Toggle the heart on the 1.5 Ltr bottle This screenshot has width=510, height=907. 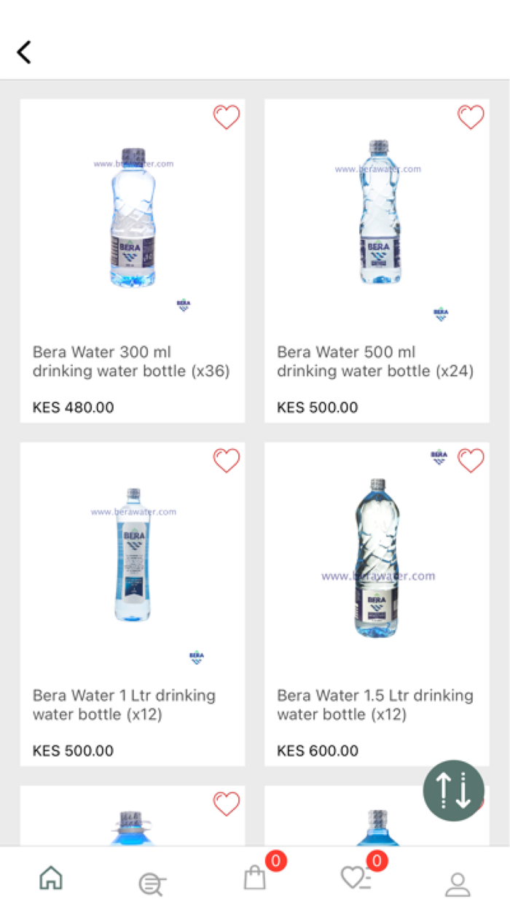(x=471, y=460)
